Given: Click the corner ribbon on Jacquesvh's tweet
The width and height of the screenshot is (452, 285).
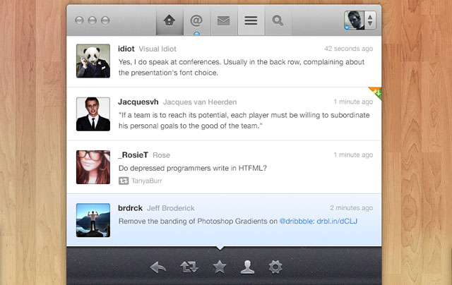Looking at the screenshot, I should [x=376, y=92].
